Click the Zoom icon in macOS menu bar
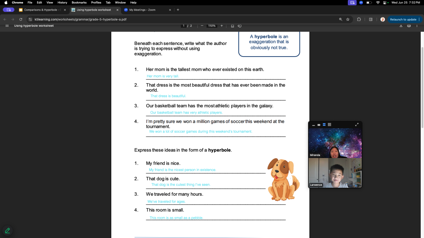 [361, 3]
